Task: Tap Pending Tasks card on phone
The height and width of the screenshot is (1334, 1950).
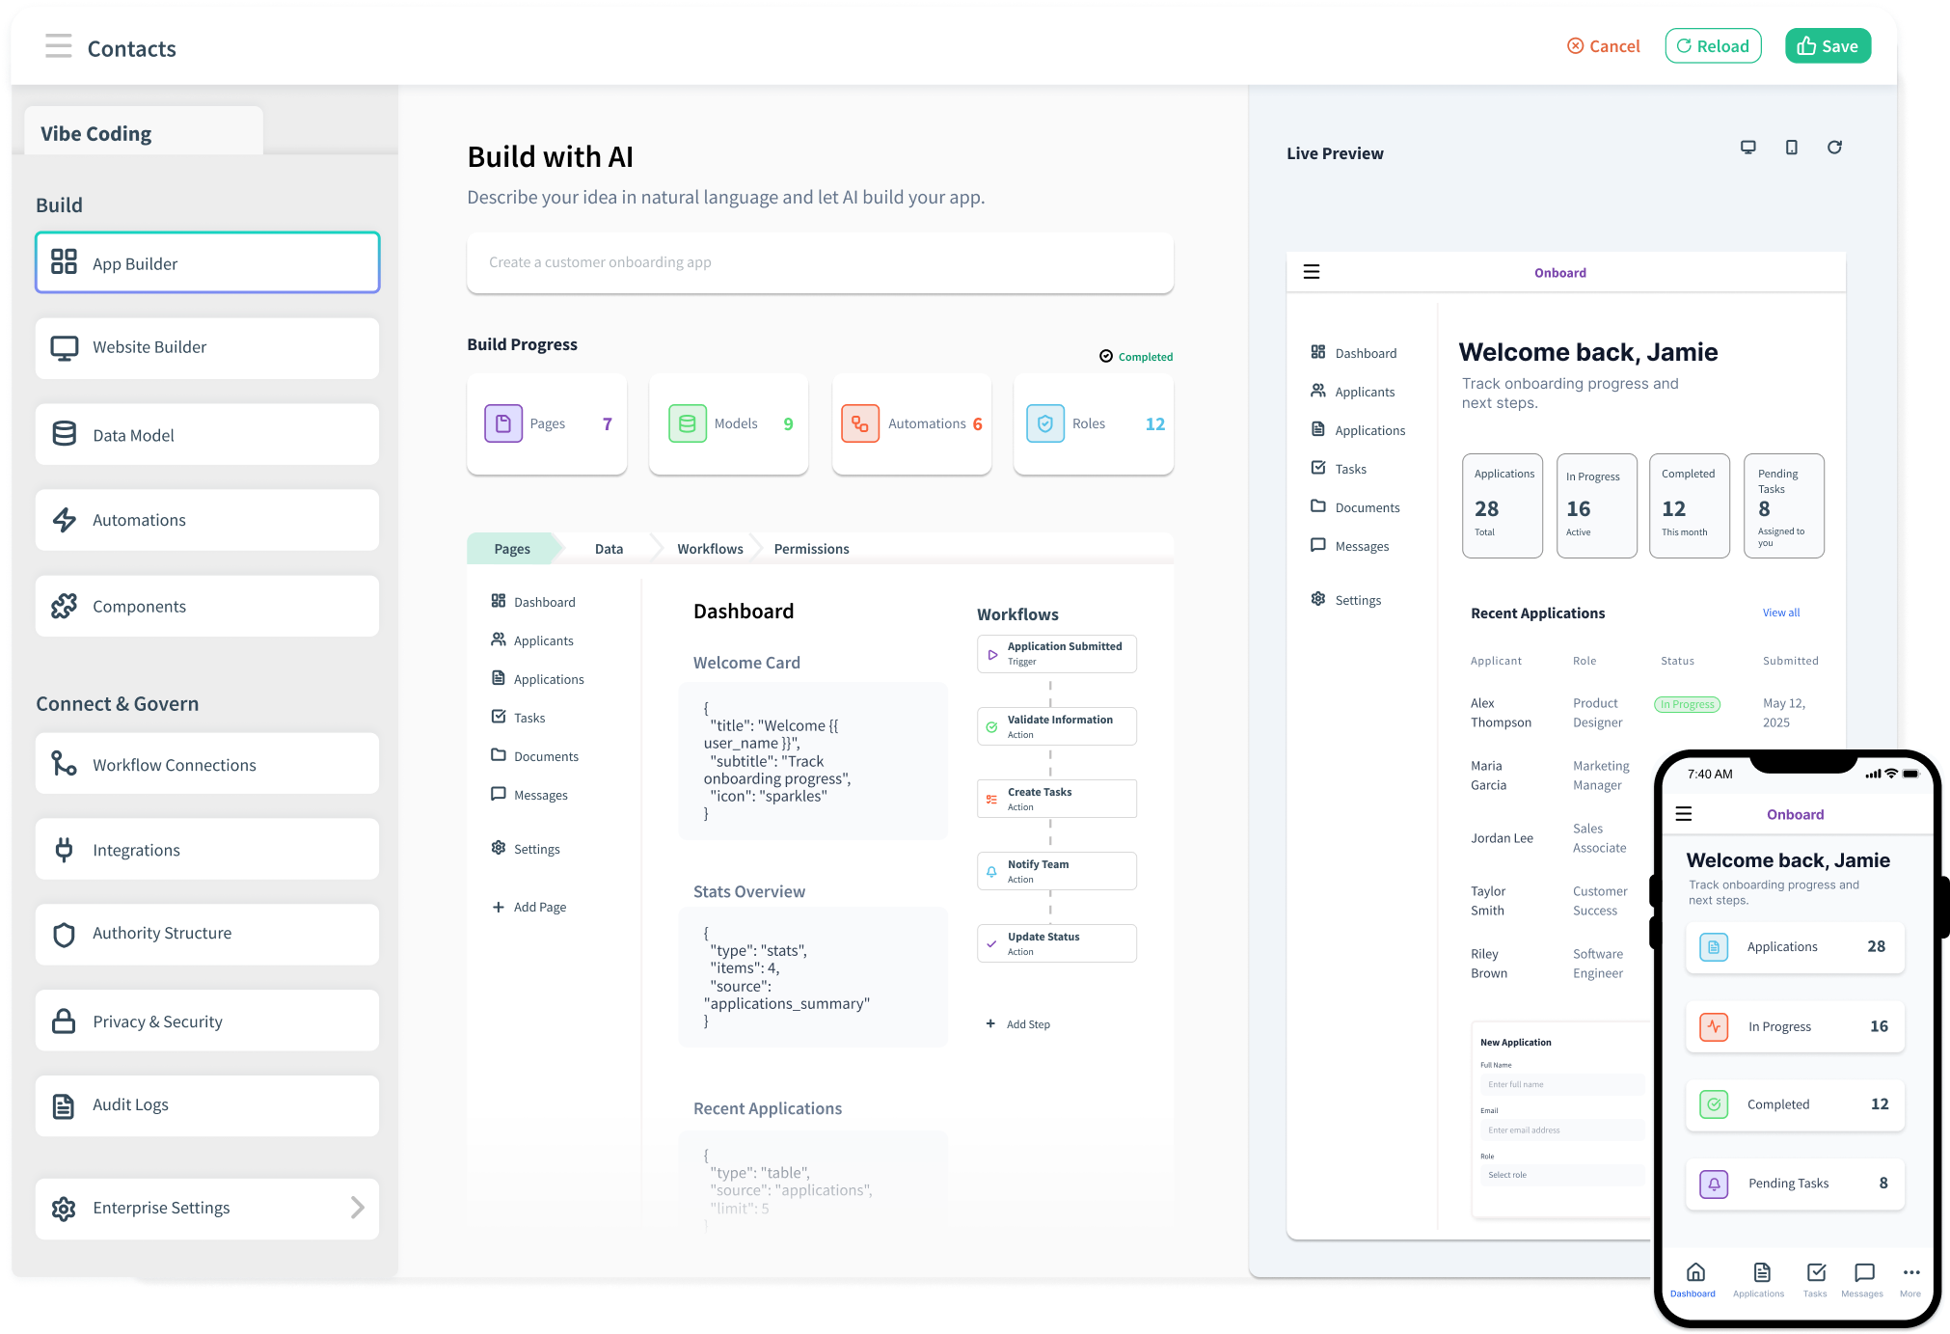Action: click(1795, 1184)
